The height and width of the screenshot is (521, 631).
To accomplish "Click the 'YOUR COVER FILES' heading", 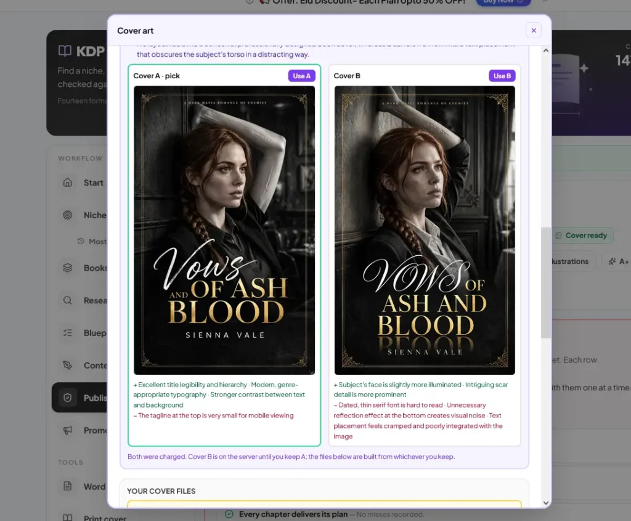I will click(x=161, y=491).
